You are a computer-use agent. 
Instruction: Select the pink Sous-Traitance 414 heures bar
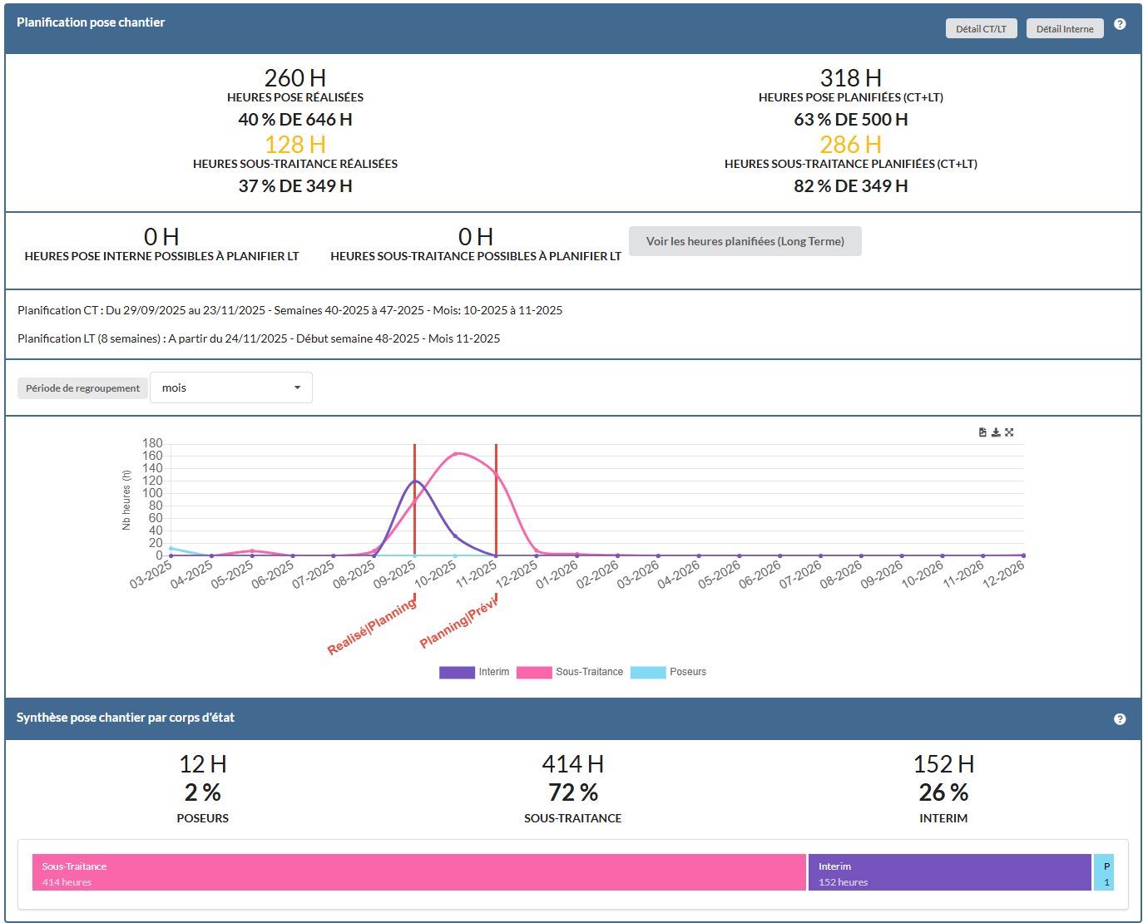(419, 872)
